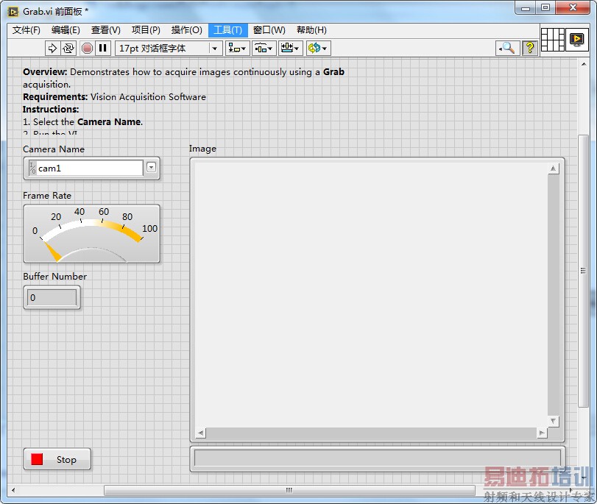Viewport: 597px width, 504px height.
Task: Click the Image label
Action: 202,149
